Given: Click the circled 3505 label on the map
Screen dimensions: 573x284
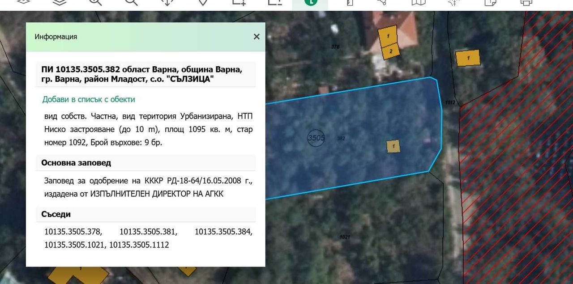Looking at the screenshot, I should tap(316, 138).
